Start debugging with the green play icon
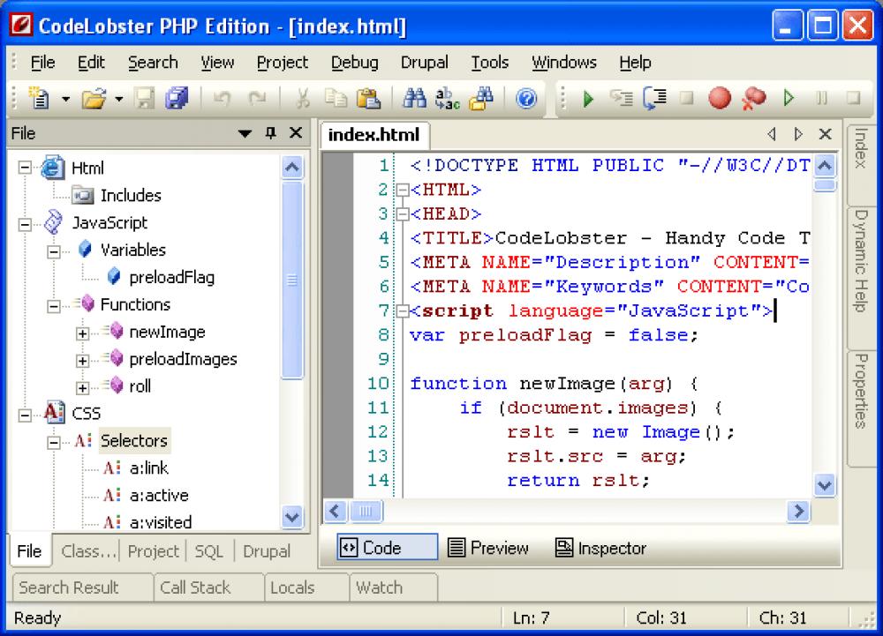 [587, 99]
